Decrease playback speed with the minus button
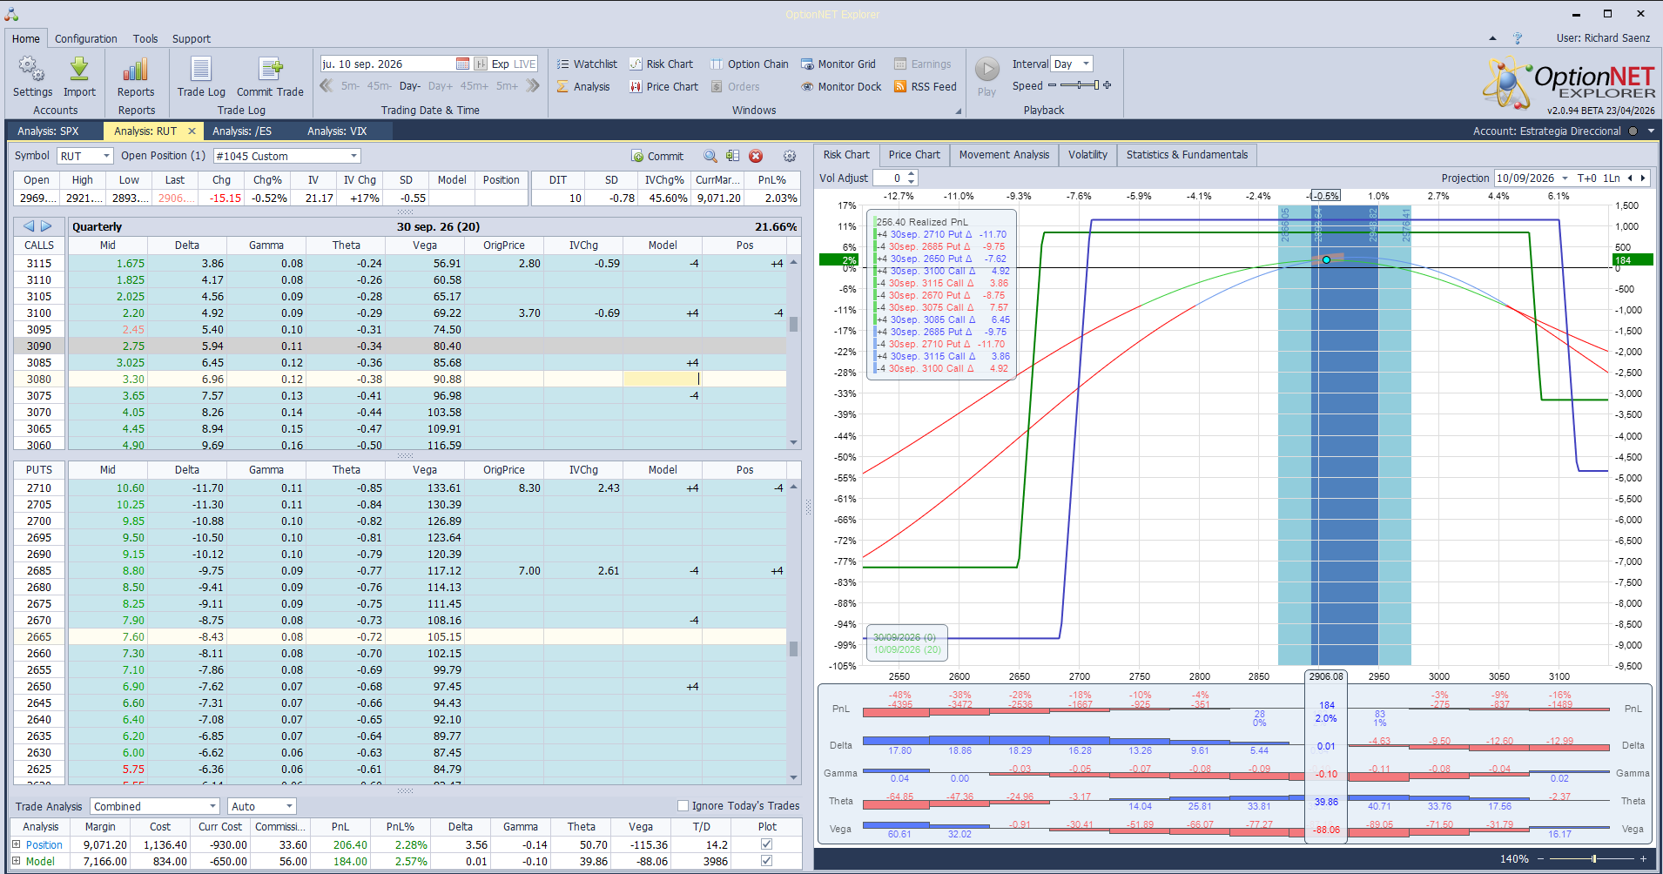Viewport: 1663px width, 874px height. pos(1052,85)
